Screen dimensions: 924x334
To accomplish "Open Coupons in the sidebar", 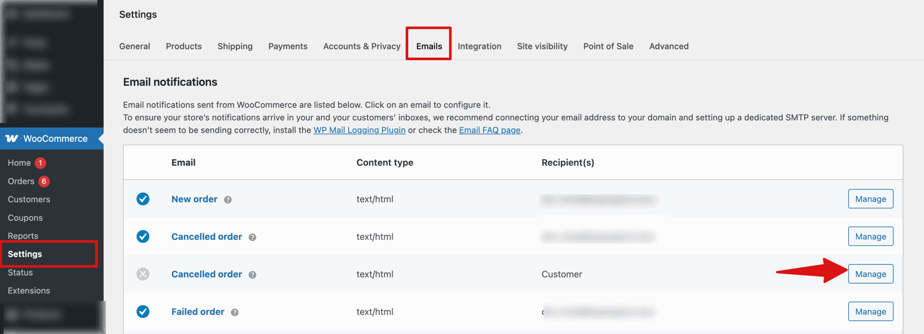I will coord(25,218).
